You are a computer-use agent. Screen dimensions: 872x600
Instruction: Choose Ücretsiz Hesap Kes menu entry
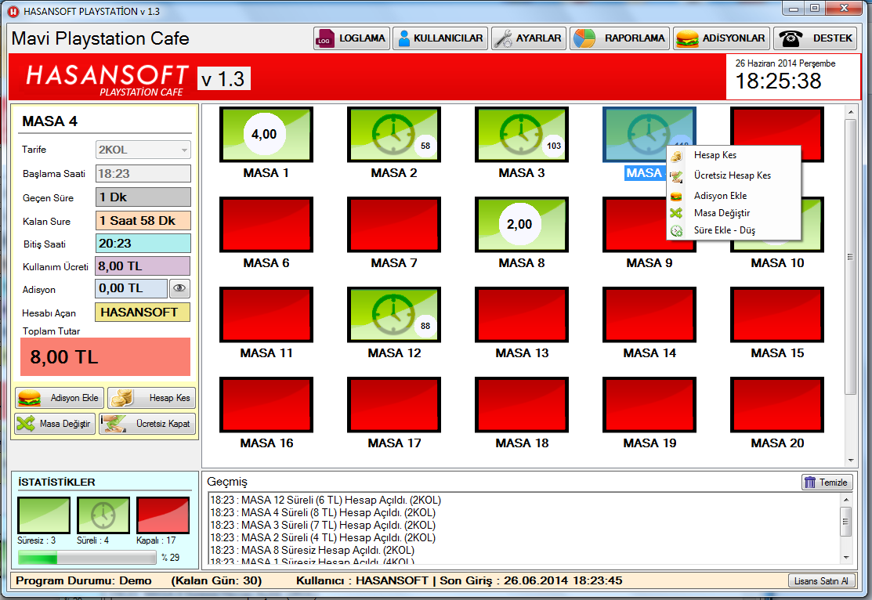tap(733, 175)
